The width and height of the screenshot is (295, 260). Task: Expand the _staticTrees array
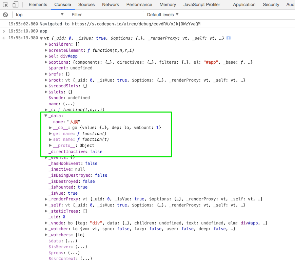46,211
